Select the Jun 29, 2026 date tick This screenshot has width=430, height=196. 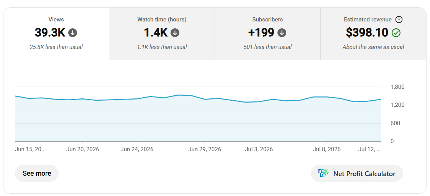pos(205,149)
